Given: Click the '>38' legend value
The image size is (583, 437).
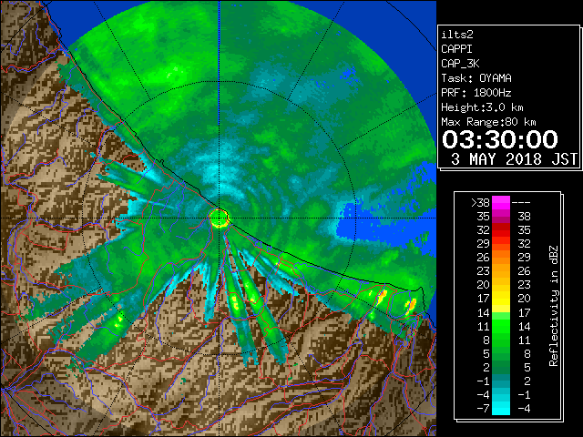Looking at the screenshot, I should pos(480,203).
